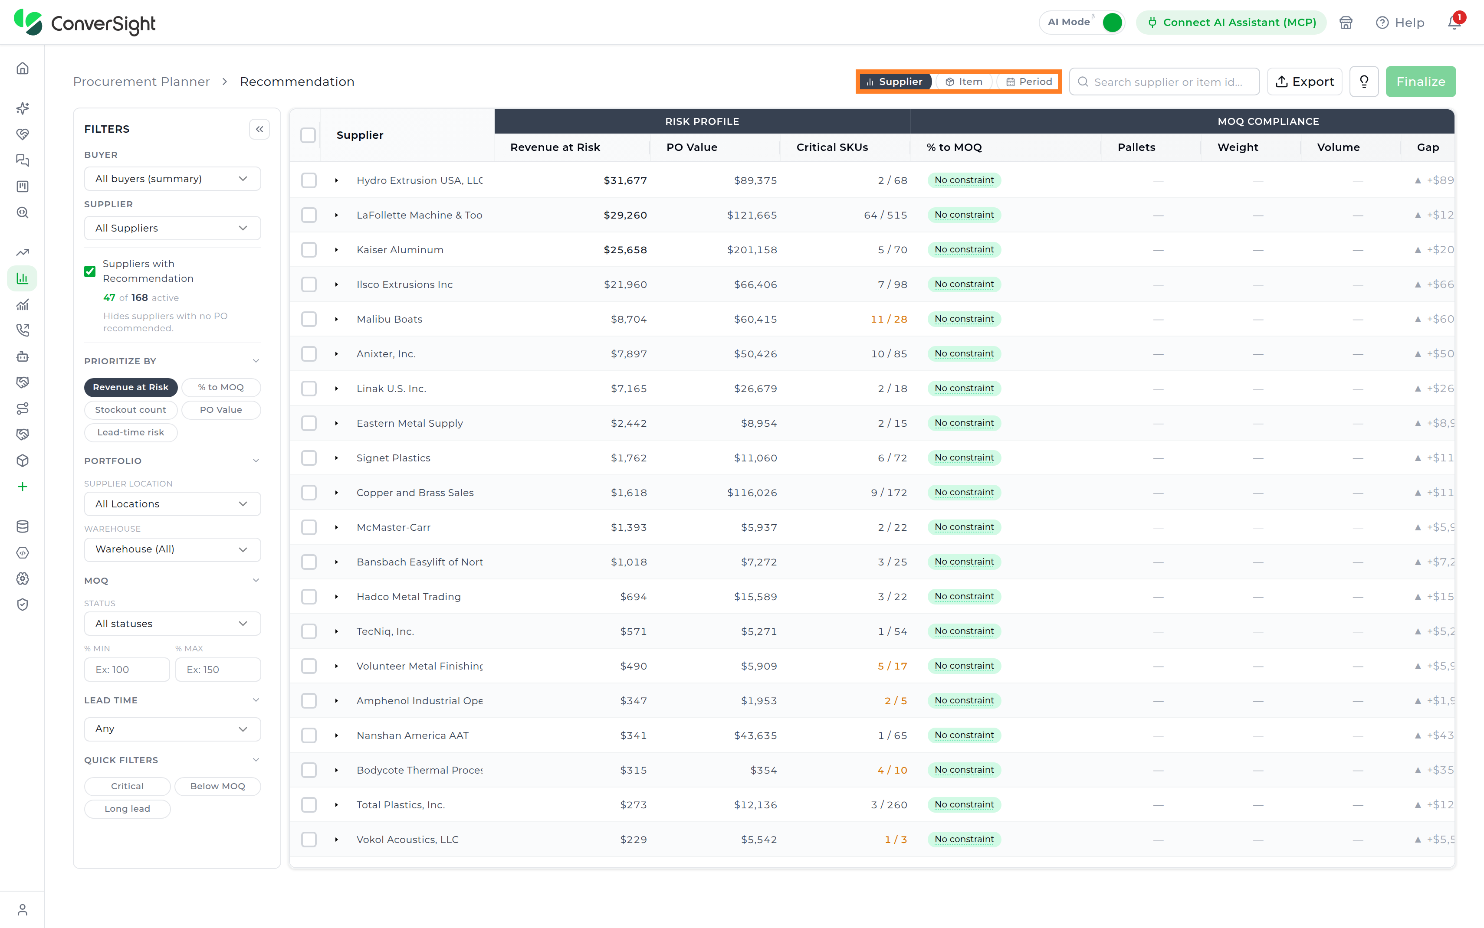
Task: Open the All Locations dropdown
Action: coord(173,504)
